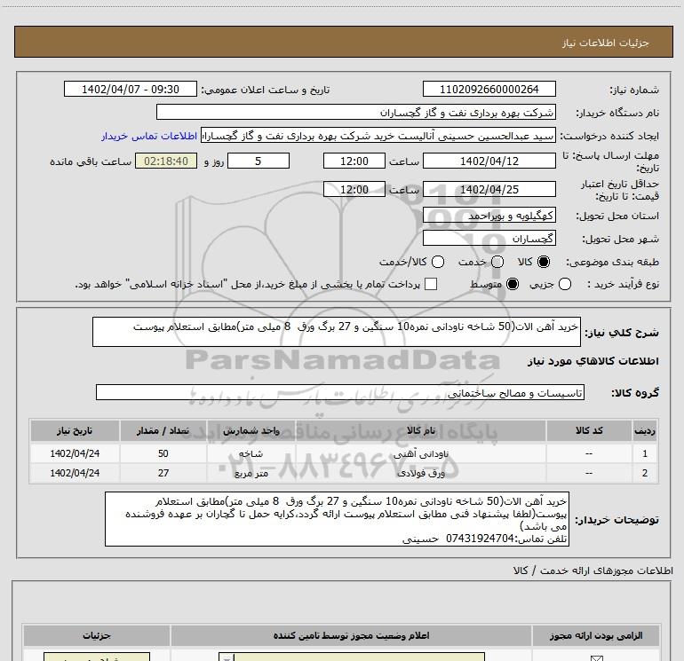Viewport: 684px width, 661px height.
Task: Select the خدمت (service) radio button
Action: 497,262
